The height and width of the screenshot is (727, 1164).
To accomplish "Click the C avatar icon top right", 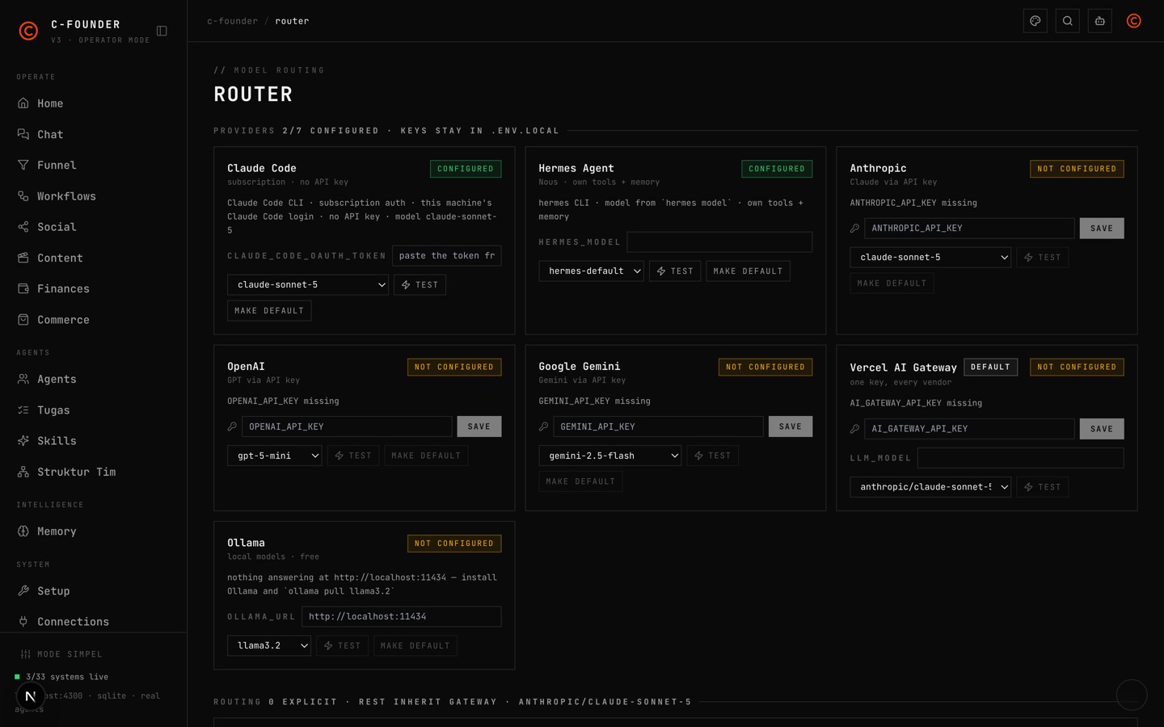I will (x=1134, y=21).
